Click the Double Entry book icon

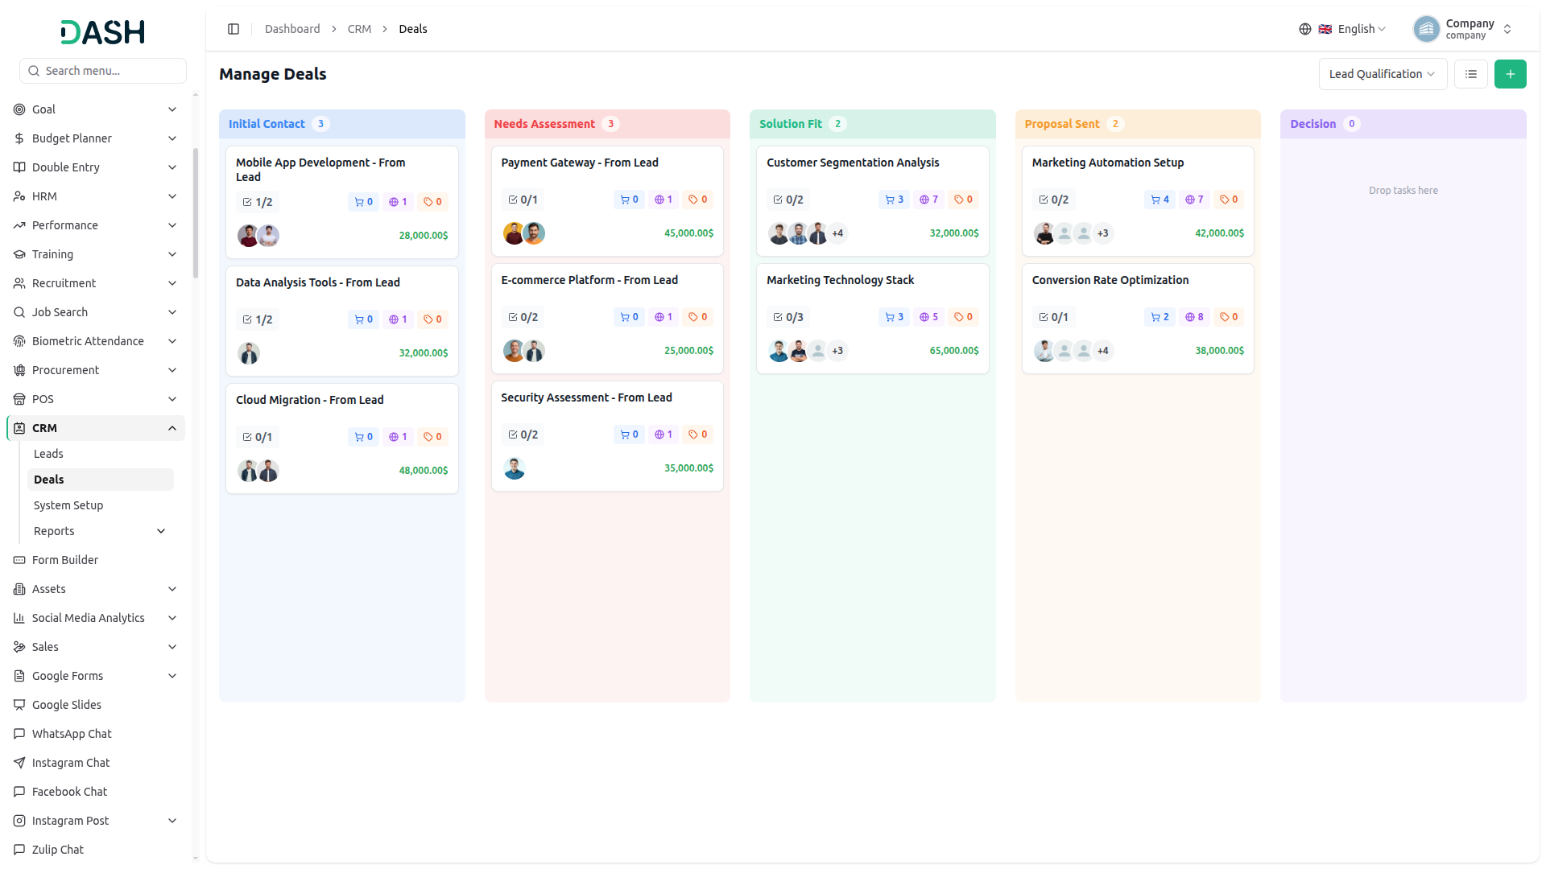pos(19,167)
